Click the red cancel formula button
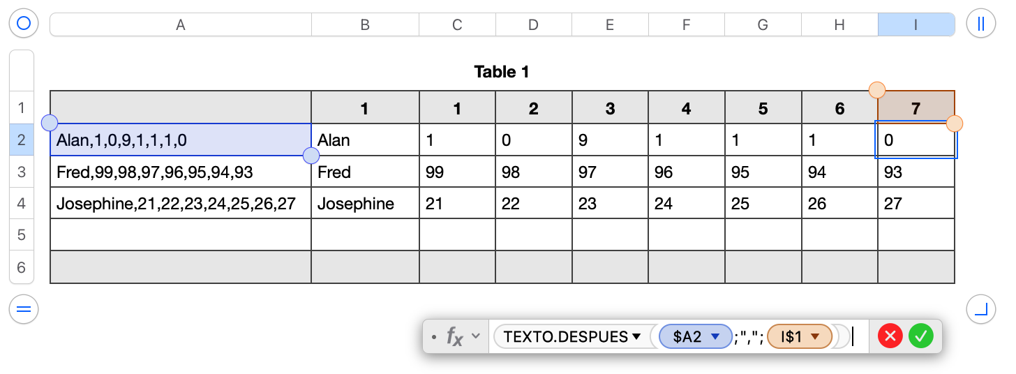Screen dimensions: 1016x374 (x=890, y=336)
